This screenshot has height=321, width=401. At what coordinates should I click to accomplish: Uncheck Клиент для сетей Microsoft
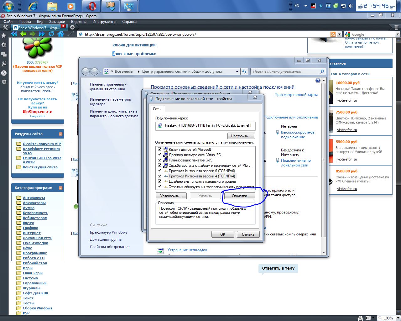(x=159, y=149)
